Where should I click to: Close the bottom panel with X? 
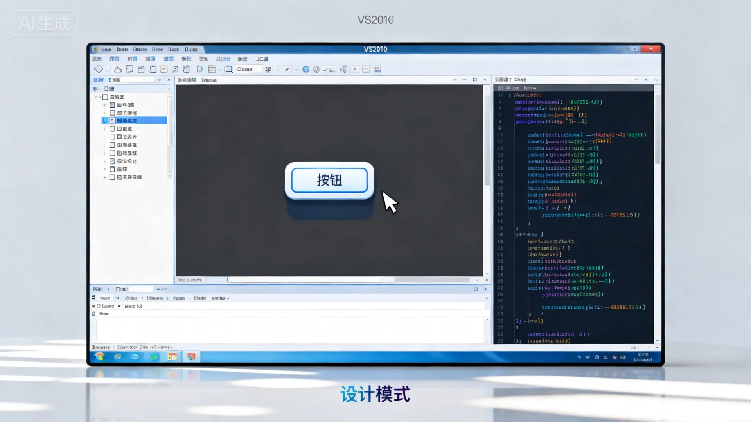pos(485,289)
